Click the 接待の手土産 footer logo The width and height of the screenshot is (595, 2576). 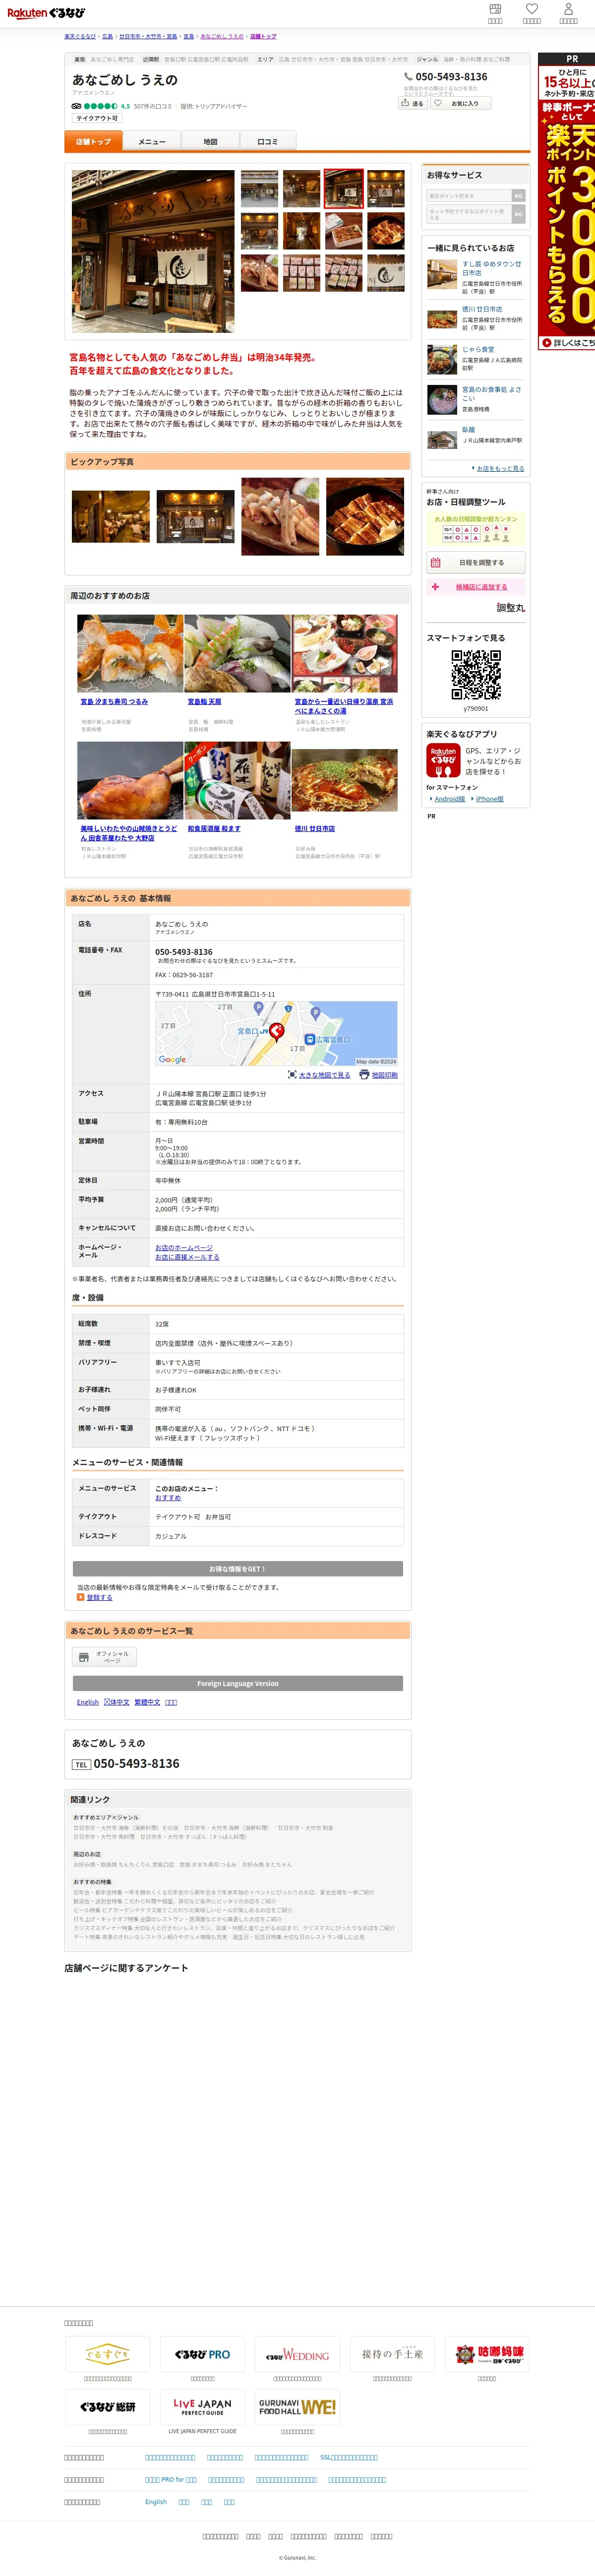[x=392, y=2354]
